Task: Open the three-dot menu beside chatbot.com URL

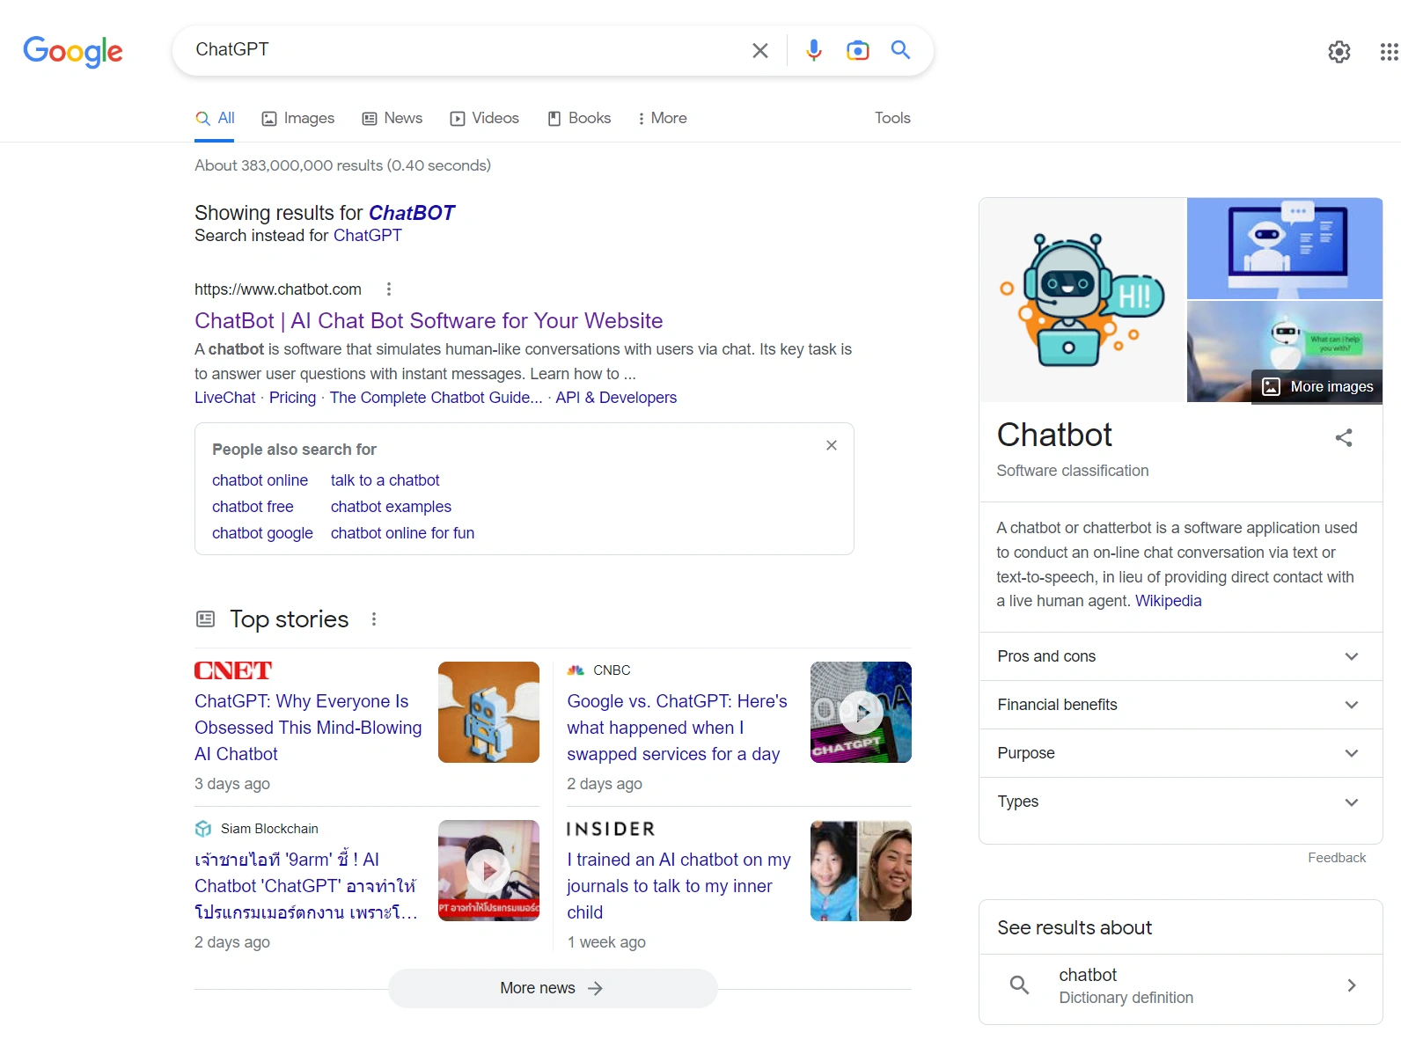Action: click(x=389, y=289)
